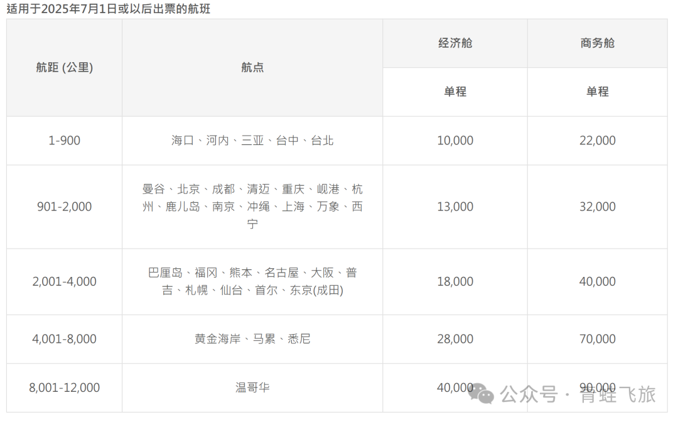Select the 901-2,000 distance cell
Image resolution: width=678 pixels, height=422 pixels.
click(64, 207)
